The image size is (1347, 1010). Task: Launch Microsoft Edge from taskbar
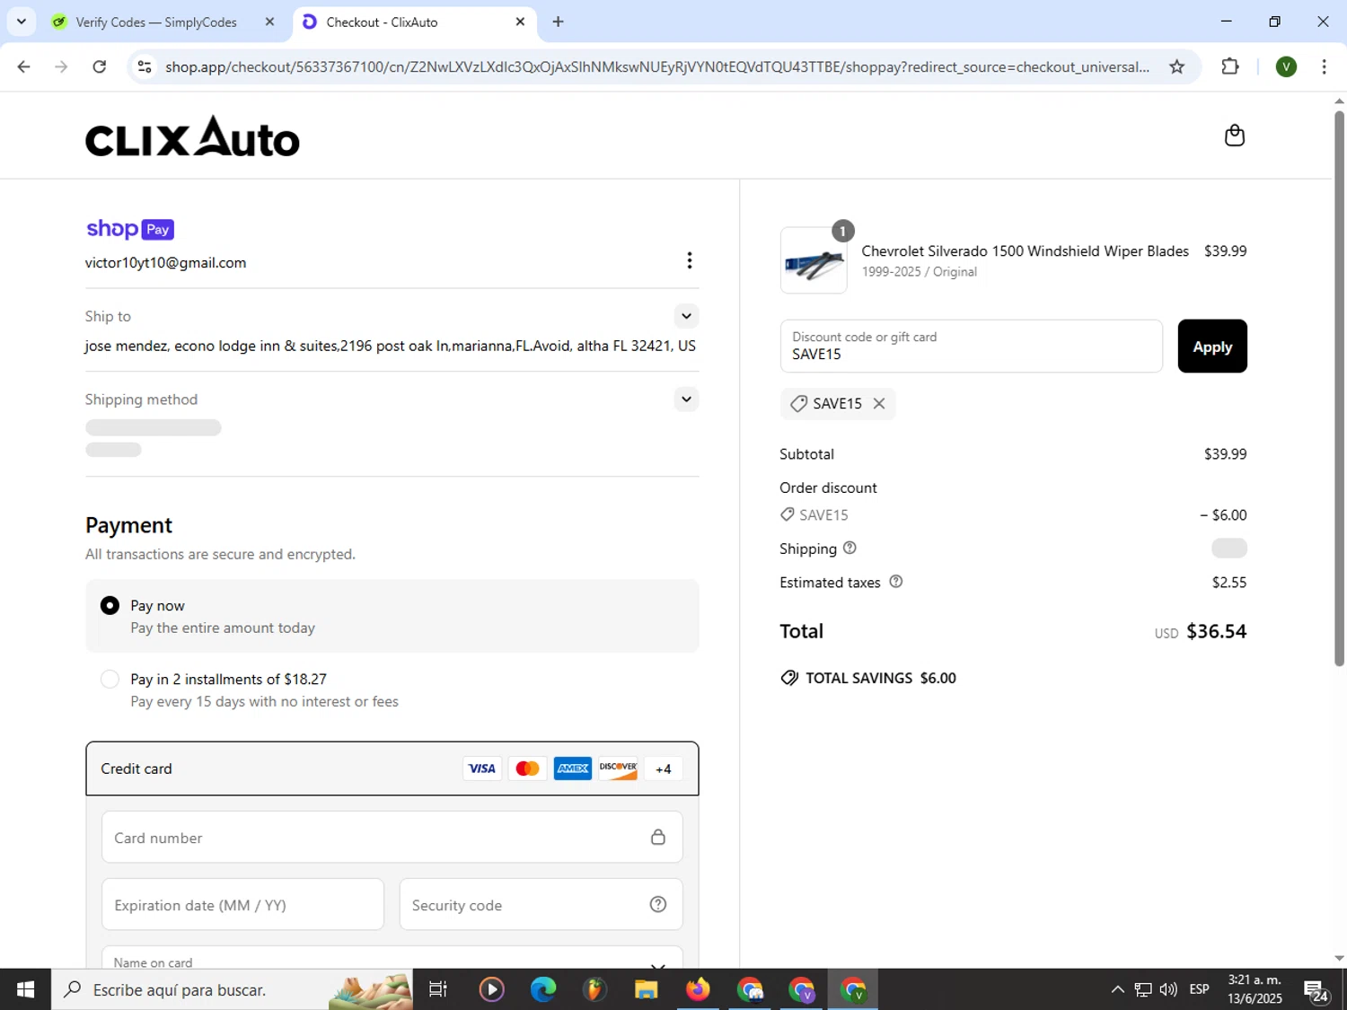click(542, 989)
